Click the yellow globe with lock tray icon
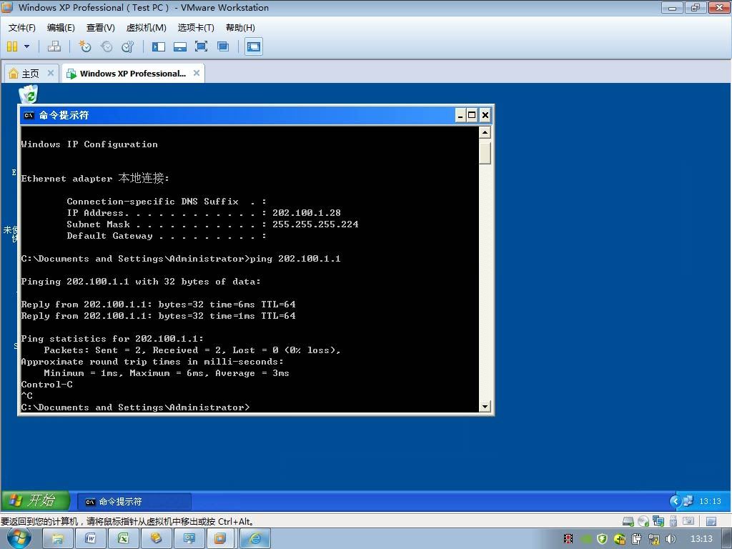 click(x=620, y=539)
